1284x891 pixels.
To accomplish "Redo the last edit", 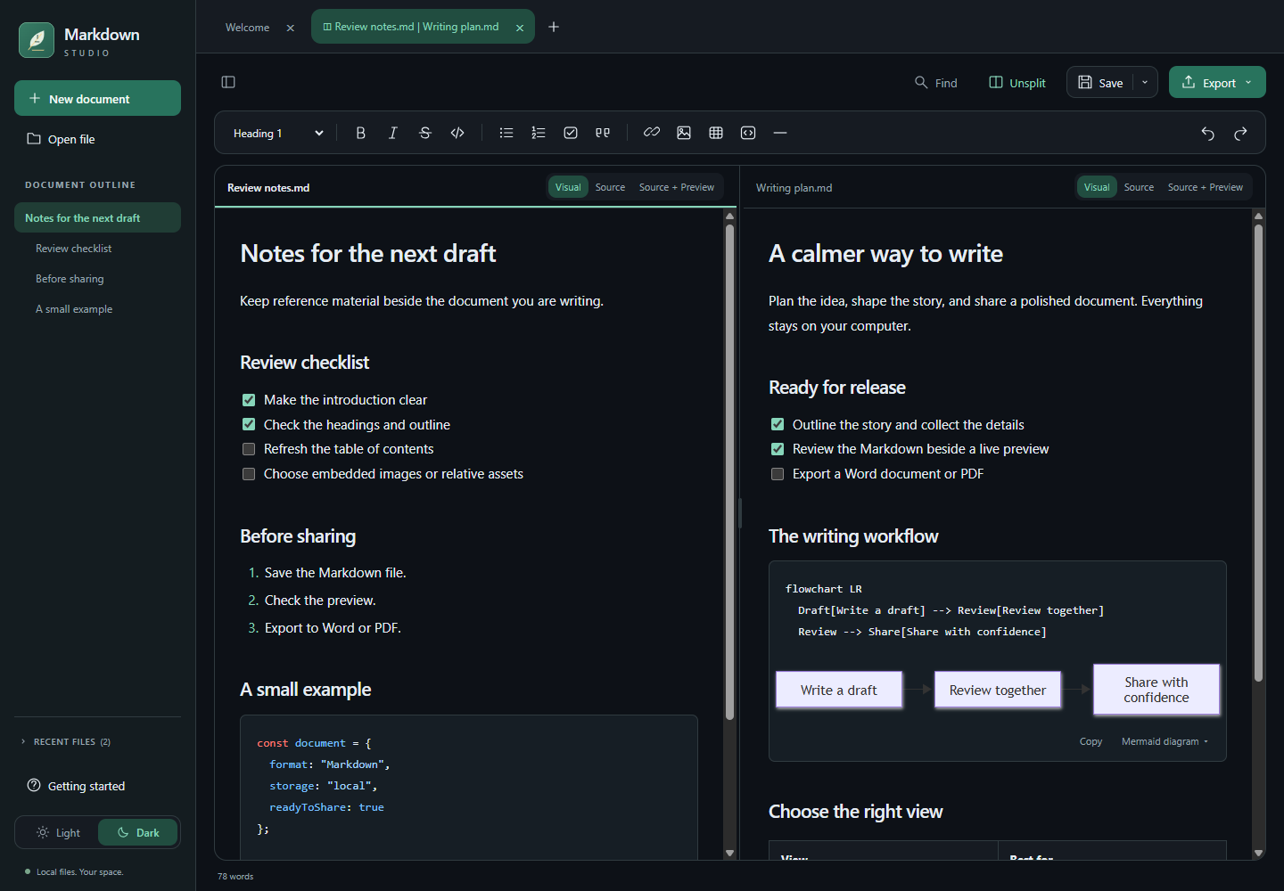I will 1240,133.
